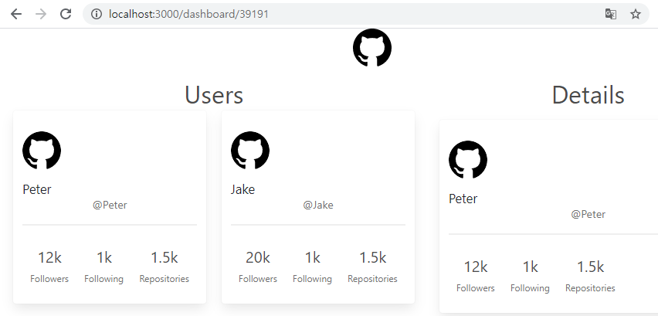Click the Followers label in Details card

coord(476,288)
